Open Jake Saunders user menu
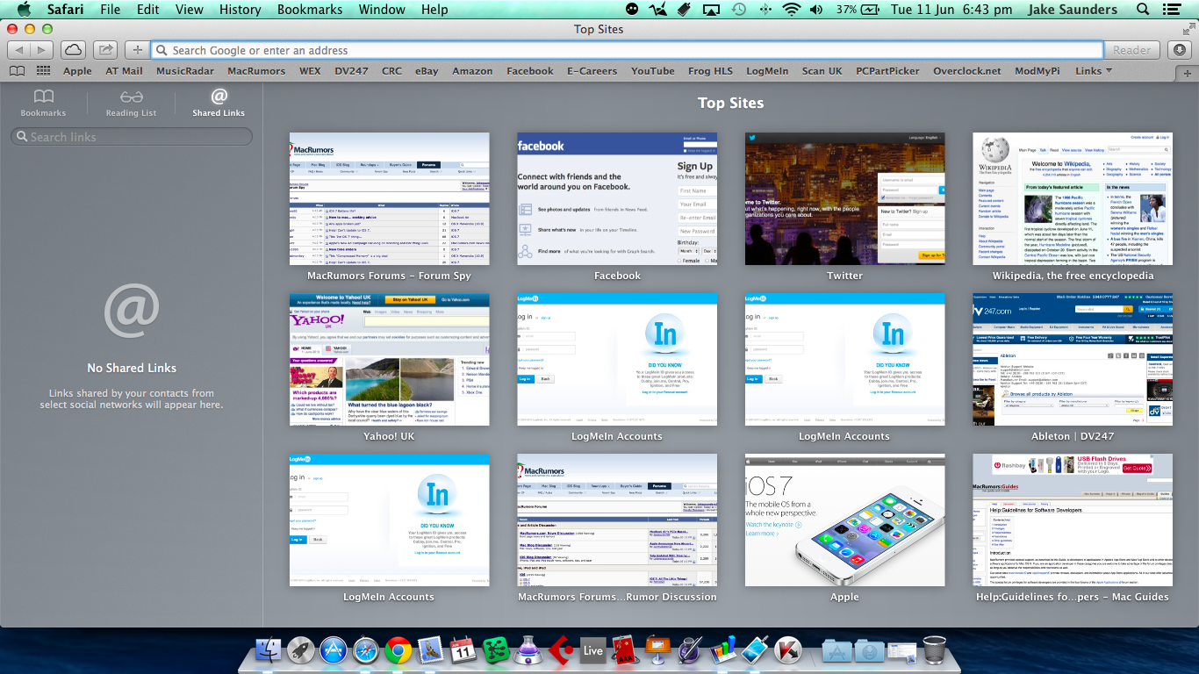The height and width of the screenshot is (674, 1199). click(x=1072, y=10)
